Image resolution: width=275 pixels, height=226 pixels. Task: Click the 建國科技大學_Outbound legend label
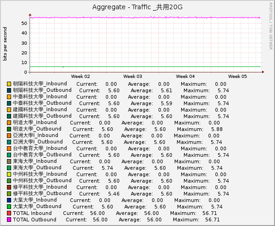coord(42,116)
